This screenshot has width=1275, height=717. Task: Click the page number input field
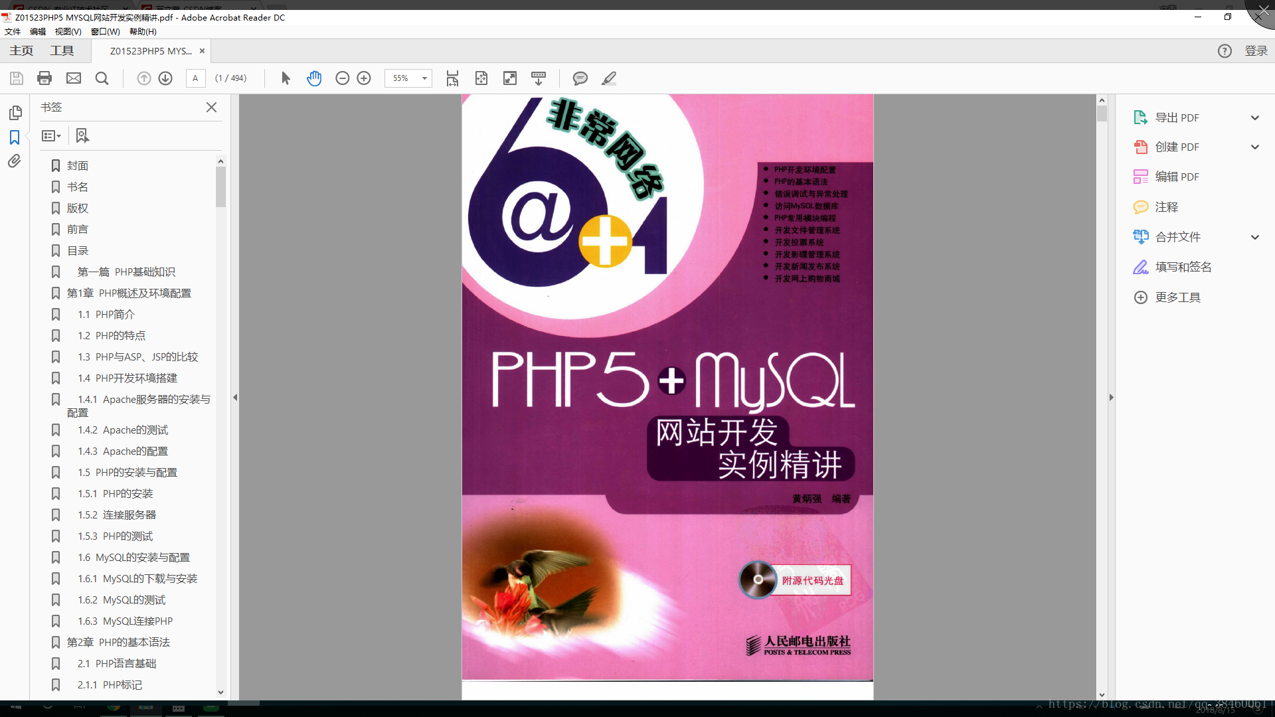point(195,78)
